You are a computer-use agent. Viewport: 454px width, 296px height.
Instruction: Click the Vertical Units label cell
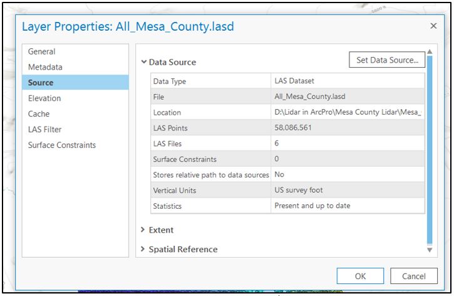(211, 190)
